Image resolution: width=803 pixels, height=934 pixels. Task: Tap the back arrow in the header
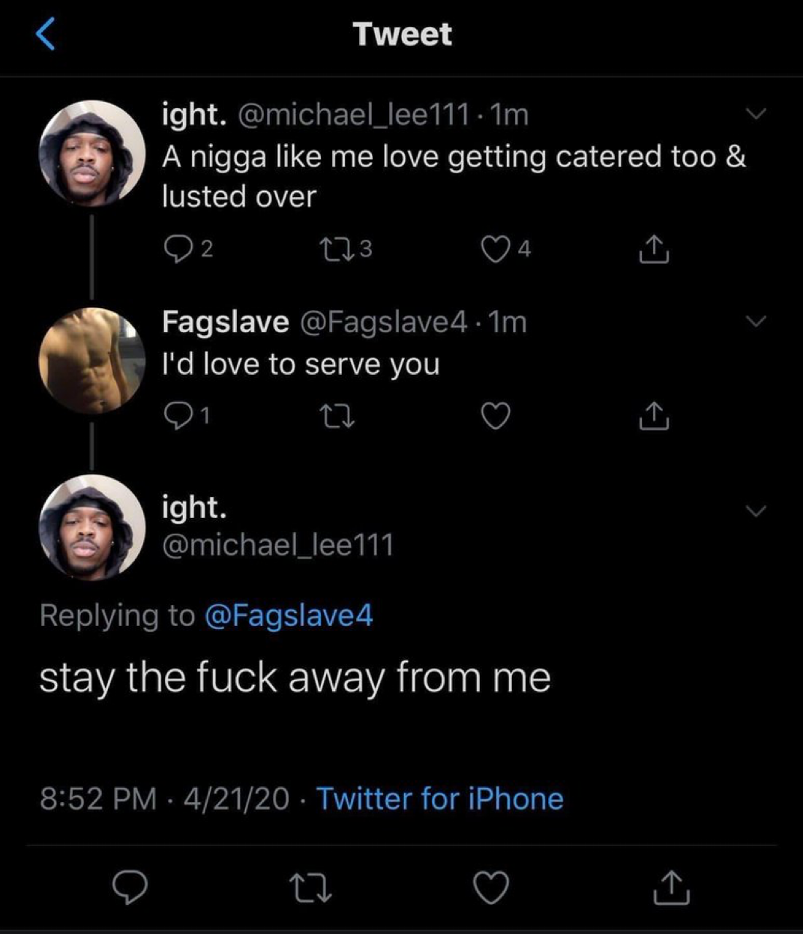(x=46, y=34)
